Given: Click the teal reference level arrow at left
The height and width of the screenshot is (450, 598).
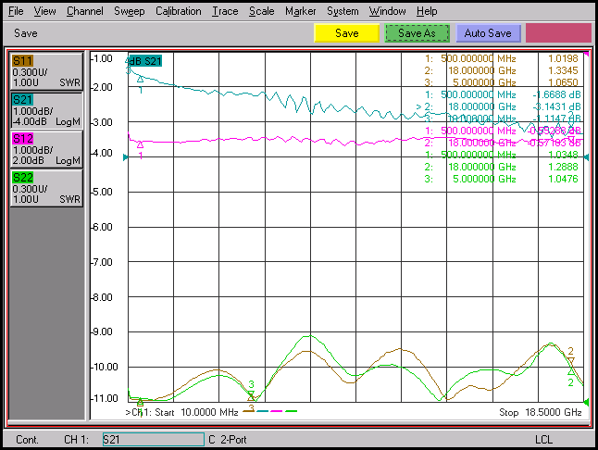Looking at the screenshot, I should click(126, 157).
